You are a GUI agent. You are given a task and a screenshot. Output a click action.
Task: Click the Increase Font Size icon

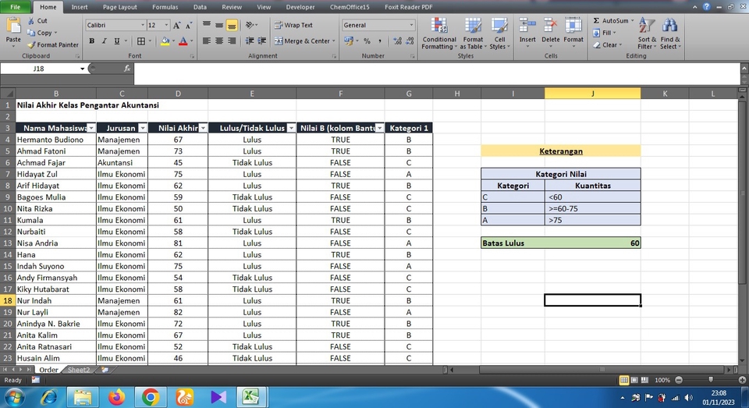point(177,25)
